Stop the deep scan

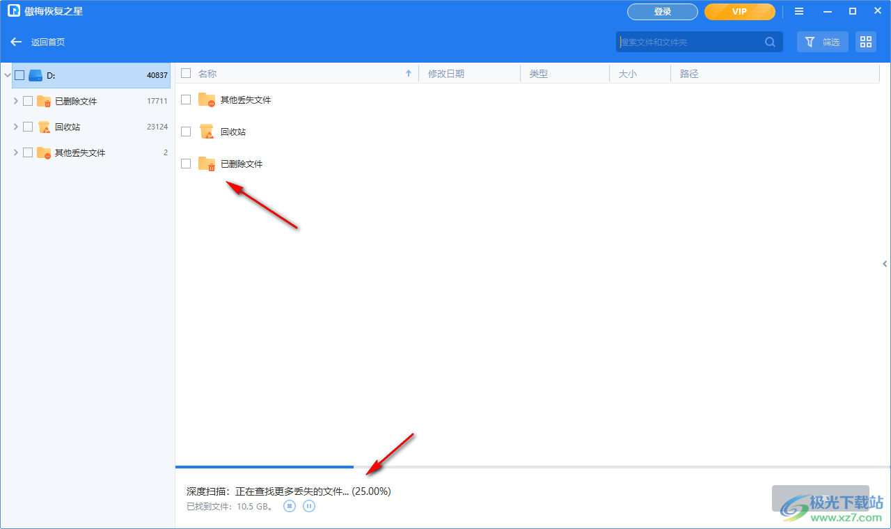tap(290, 506)
